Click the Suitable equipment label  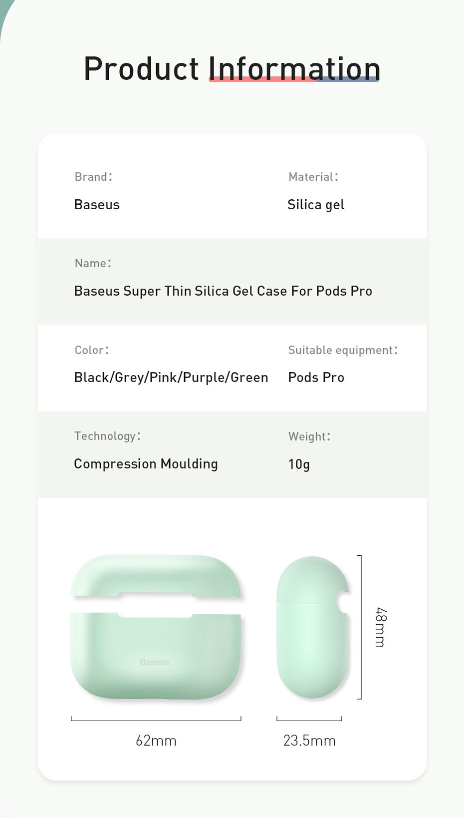pos(343,350)
